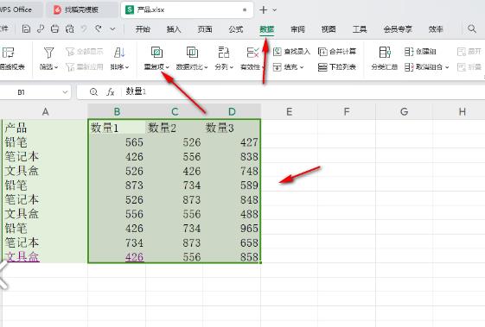Image resolution: width=485 pixels, height=327 pixels.
Task: Click the Undo arrow icon
Action: pyautogui.click(x=84, y=29)
